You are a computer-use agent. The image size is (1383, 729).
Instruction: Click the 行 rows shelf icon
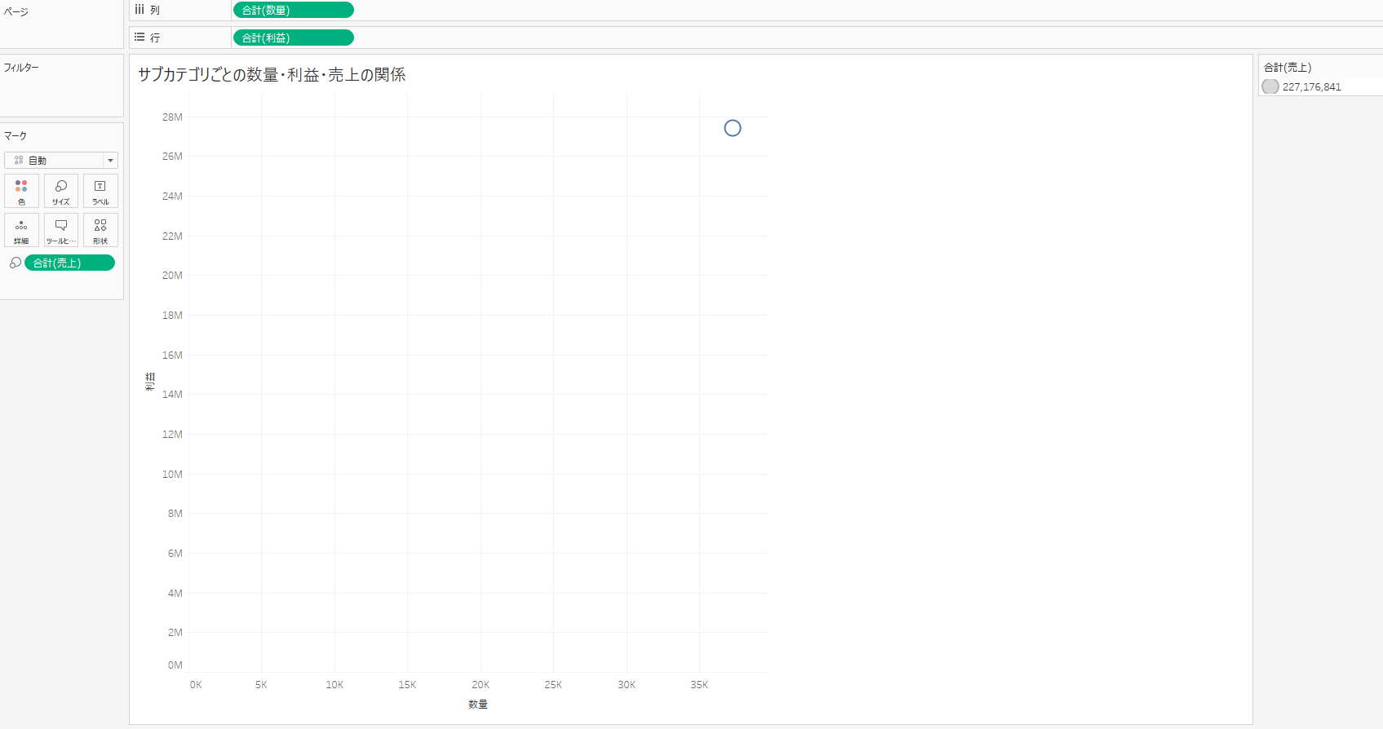(x=140, y=38)
